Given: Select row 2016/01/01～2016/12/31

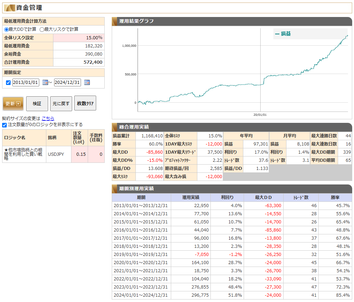Looking at the screenshot, I should pos(232,230).
